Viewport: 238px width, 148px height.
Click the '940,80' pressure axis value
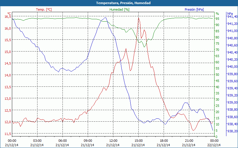click(x=233, y=38)
